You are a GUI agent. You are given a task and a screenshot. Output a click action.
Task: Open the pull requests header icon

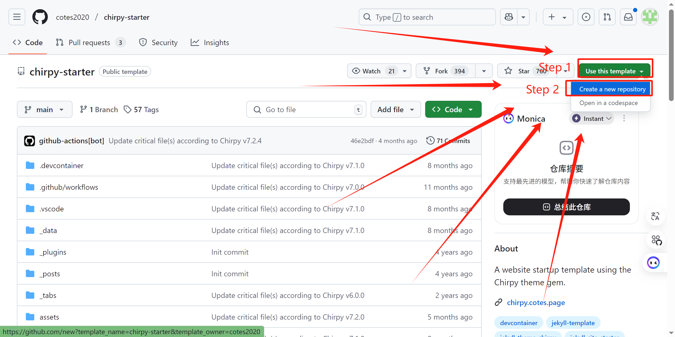pyautogui.click(x=607, y=17)
